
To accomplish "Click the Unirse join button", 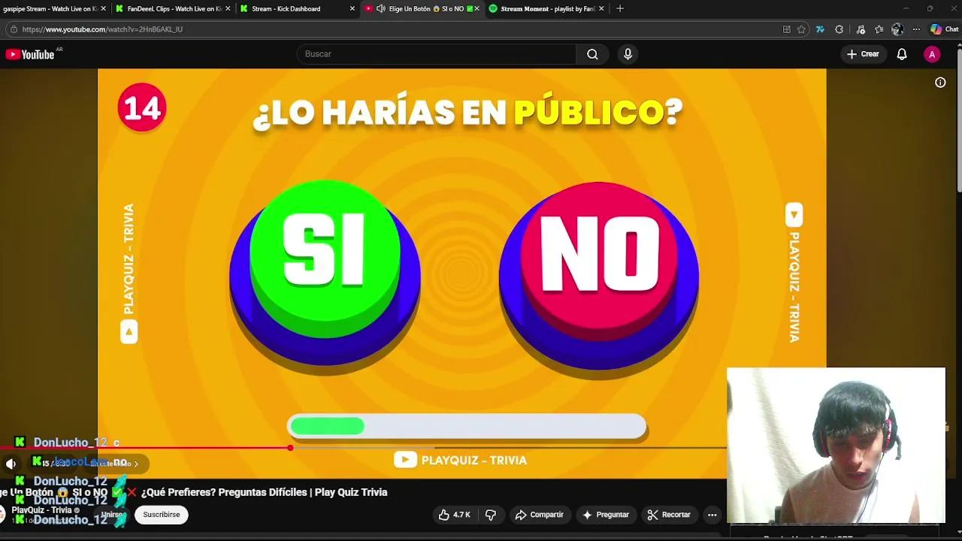I will (113, 515).
